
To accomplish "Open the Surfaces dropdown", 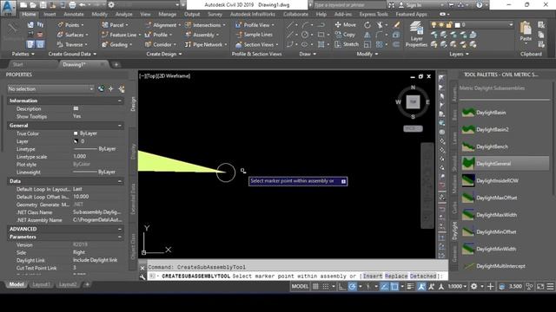I will (73, 35).
